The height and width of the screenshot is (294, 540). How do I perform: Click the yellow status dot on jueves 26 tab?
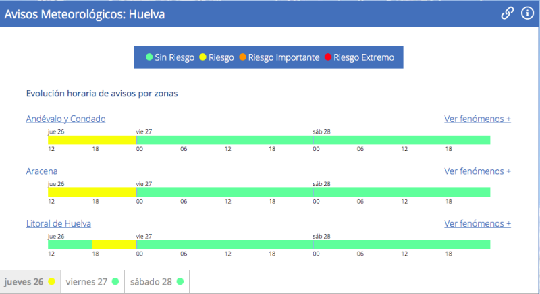point(52,281)
